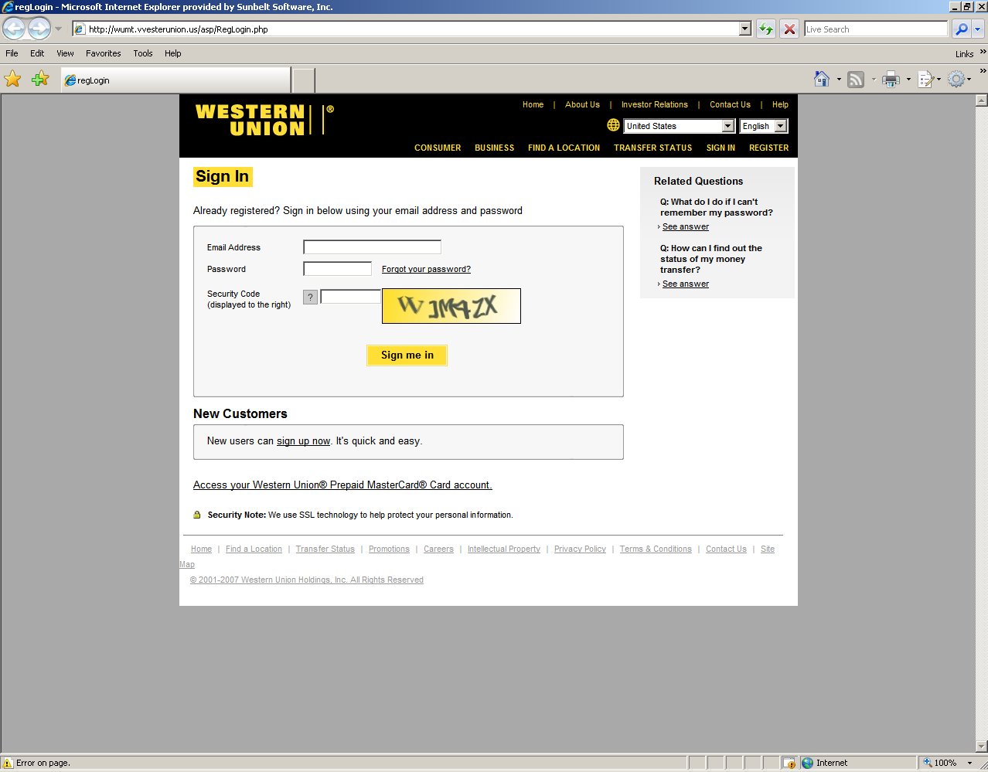Select the regLogin browser tab
988x772 pixels.
[x=175, y=80]
